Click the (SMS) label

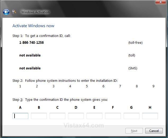[133, 68]
